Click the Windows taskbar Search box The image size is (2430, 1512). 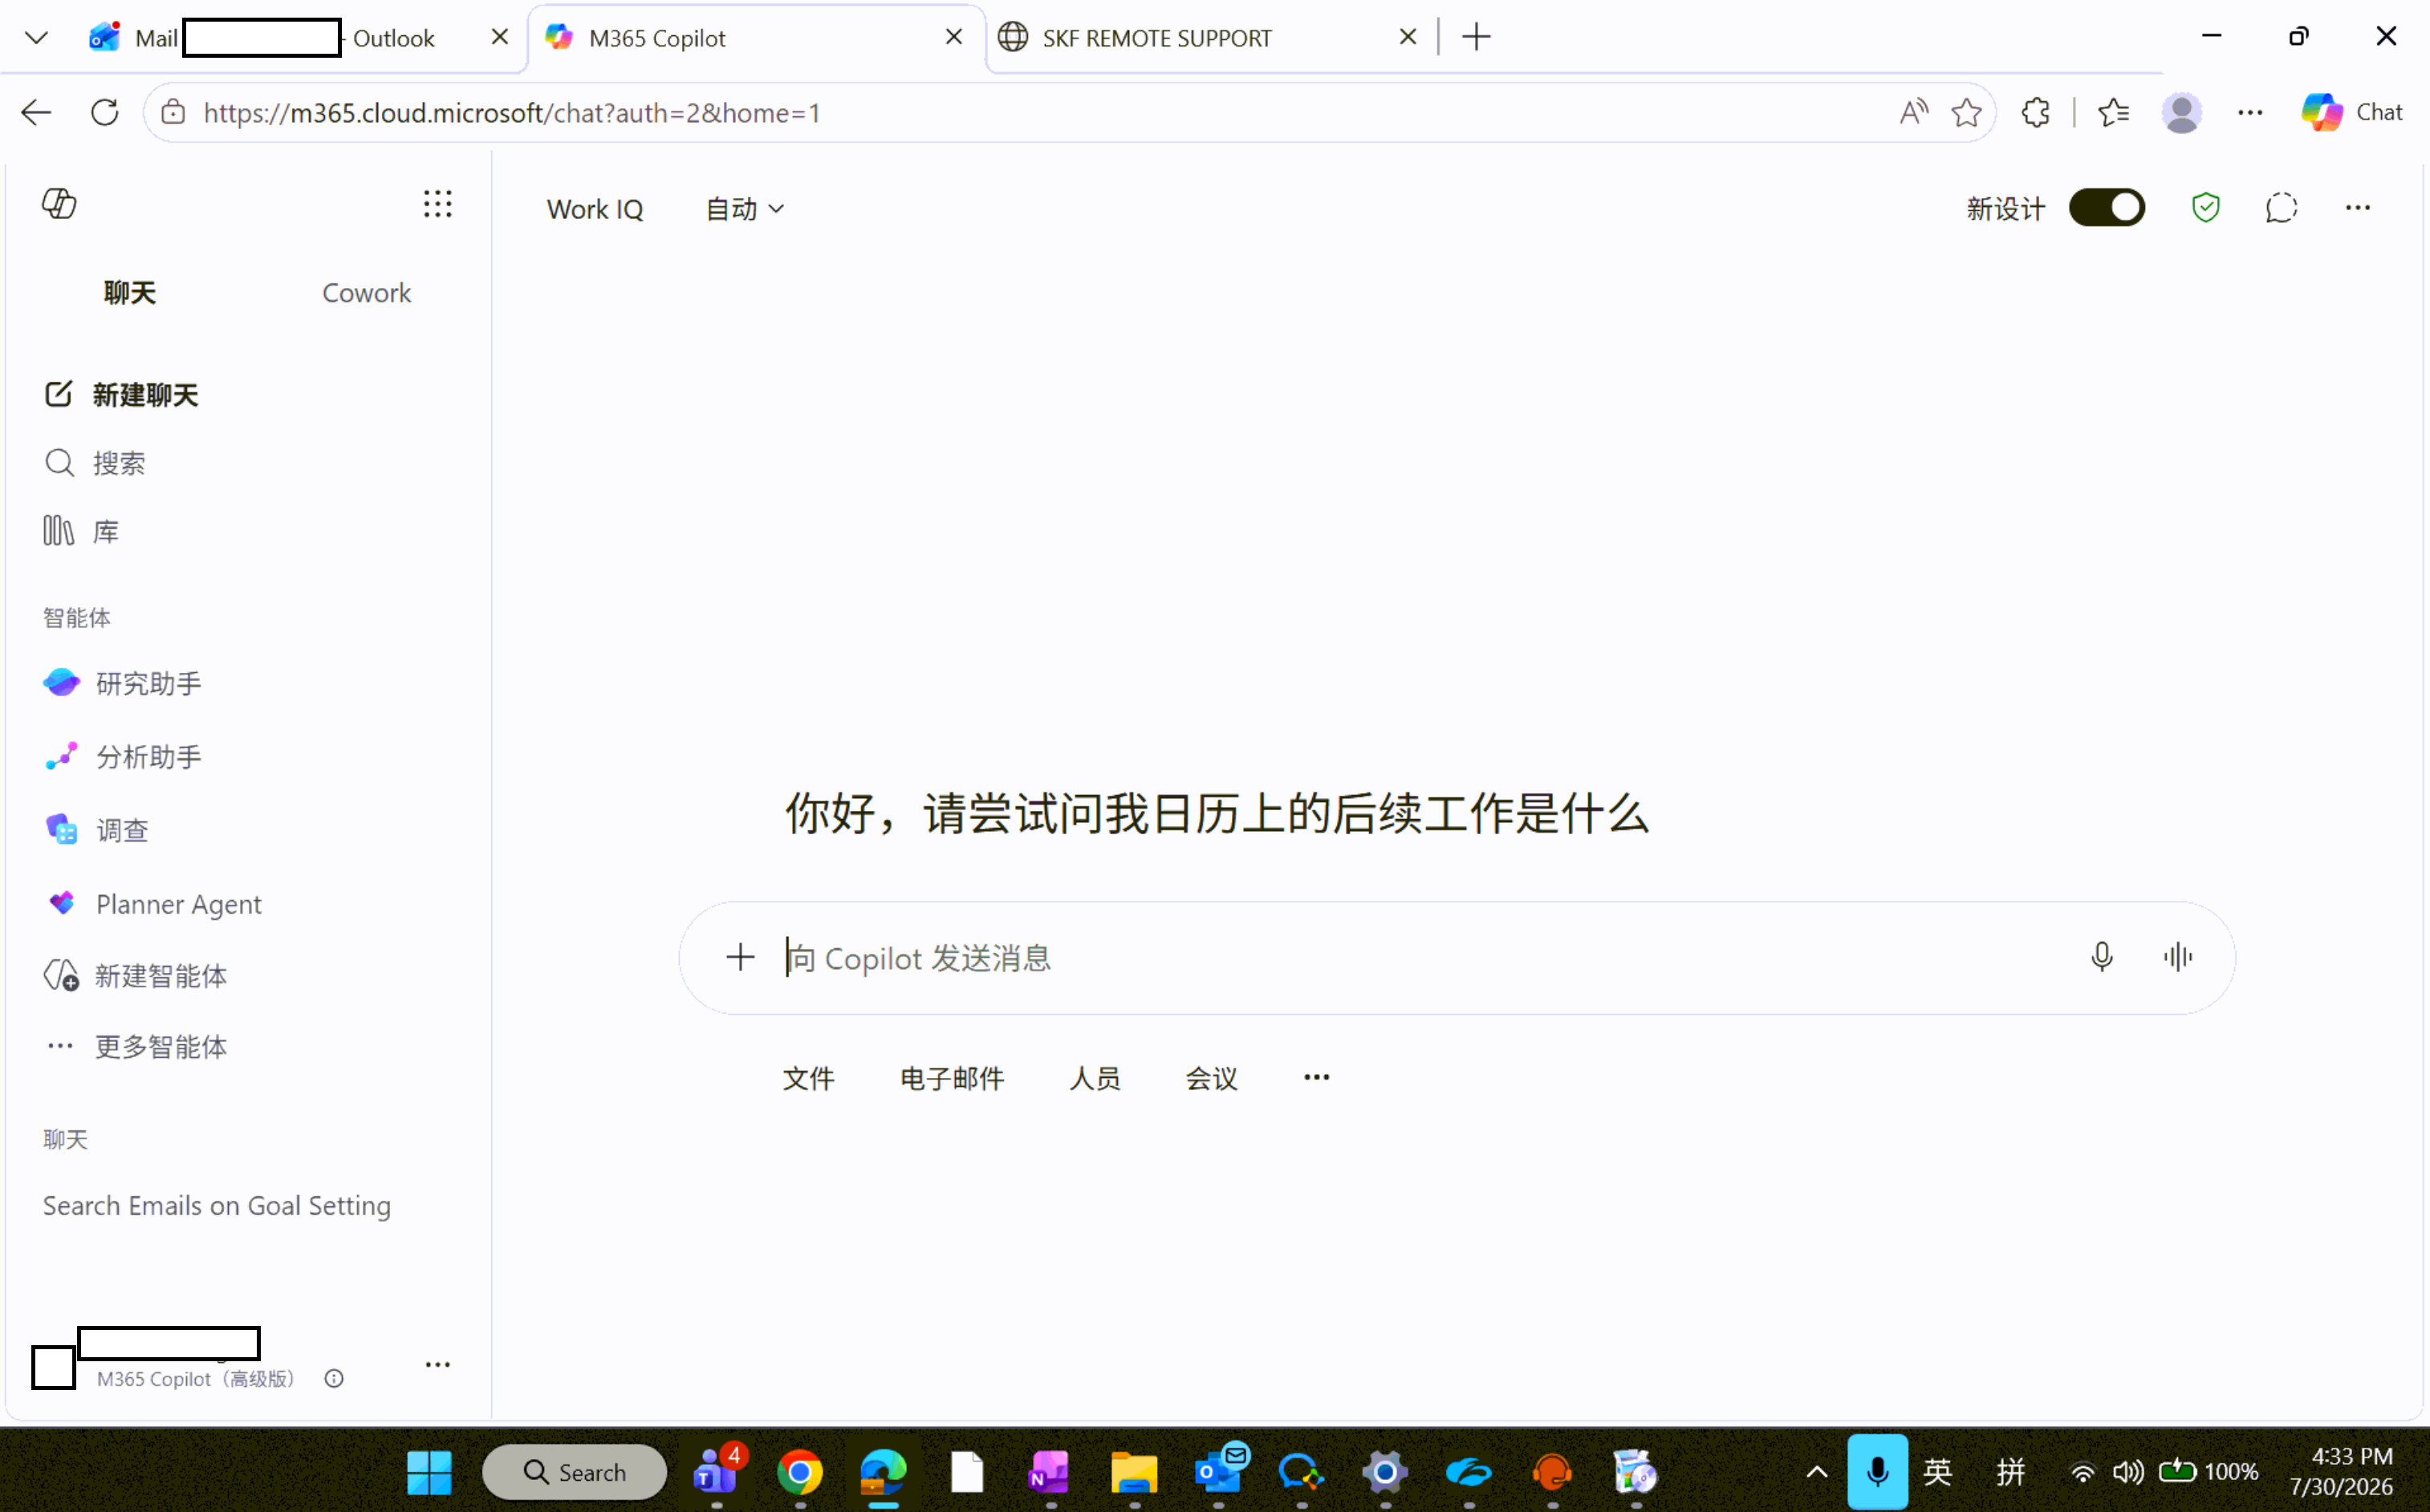coord(575,1472)
